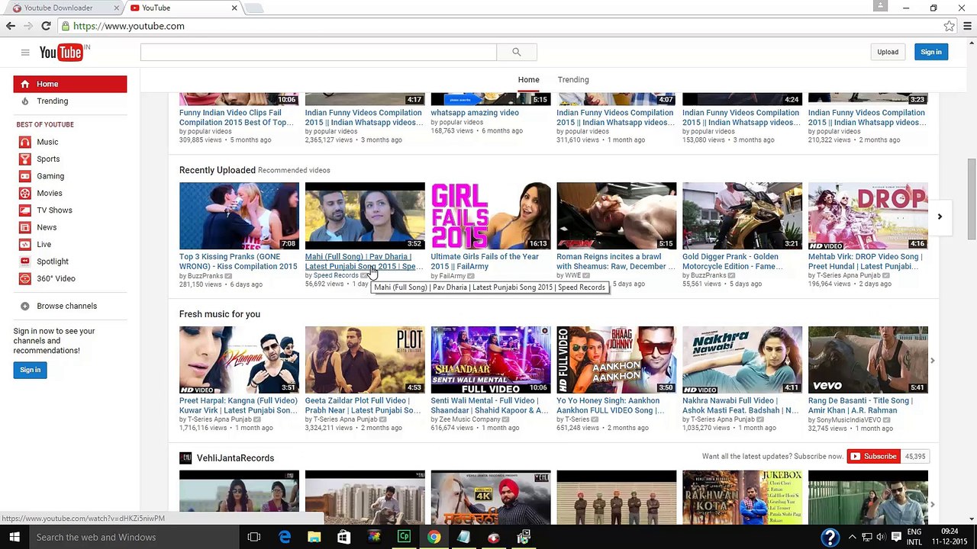The image size is (977, 549).
Task: Show next VehliJantaRecords videos arrow
Action: point(932,504)
